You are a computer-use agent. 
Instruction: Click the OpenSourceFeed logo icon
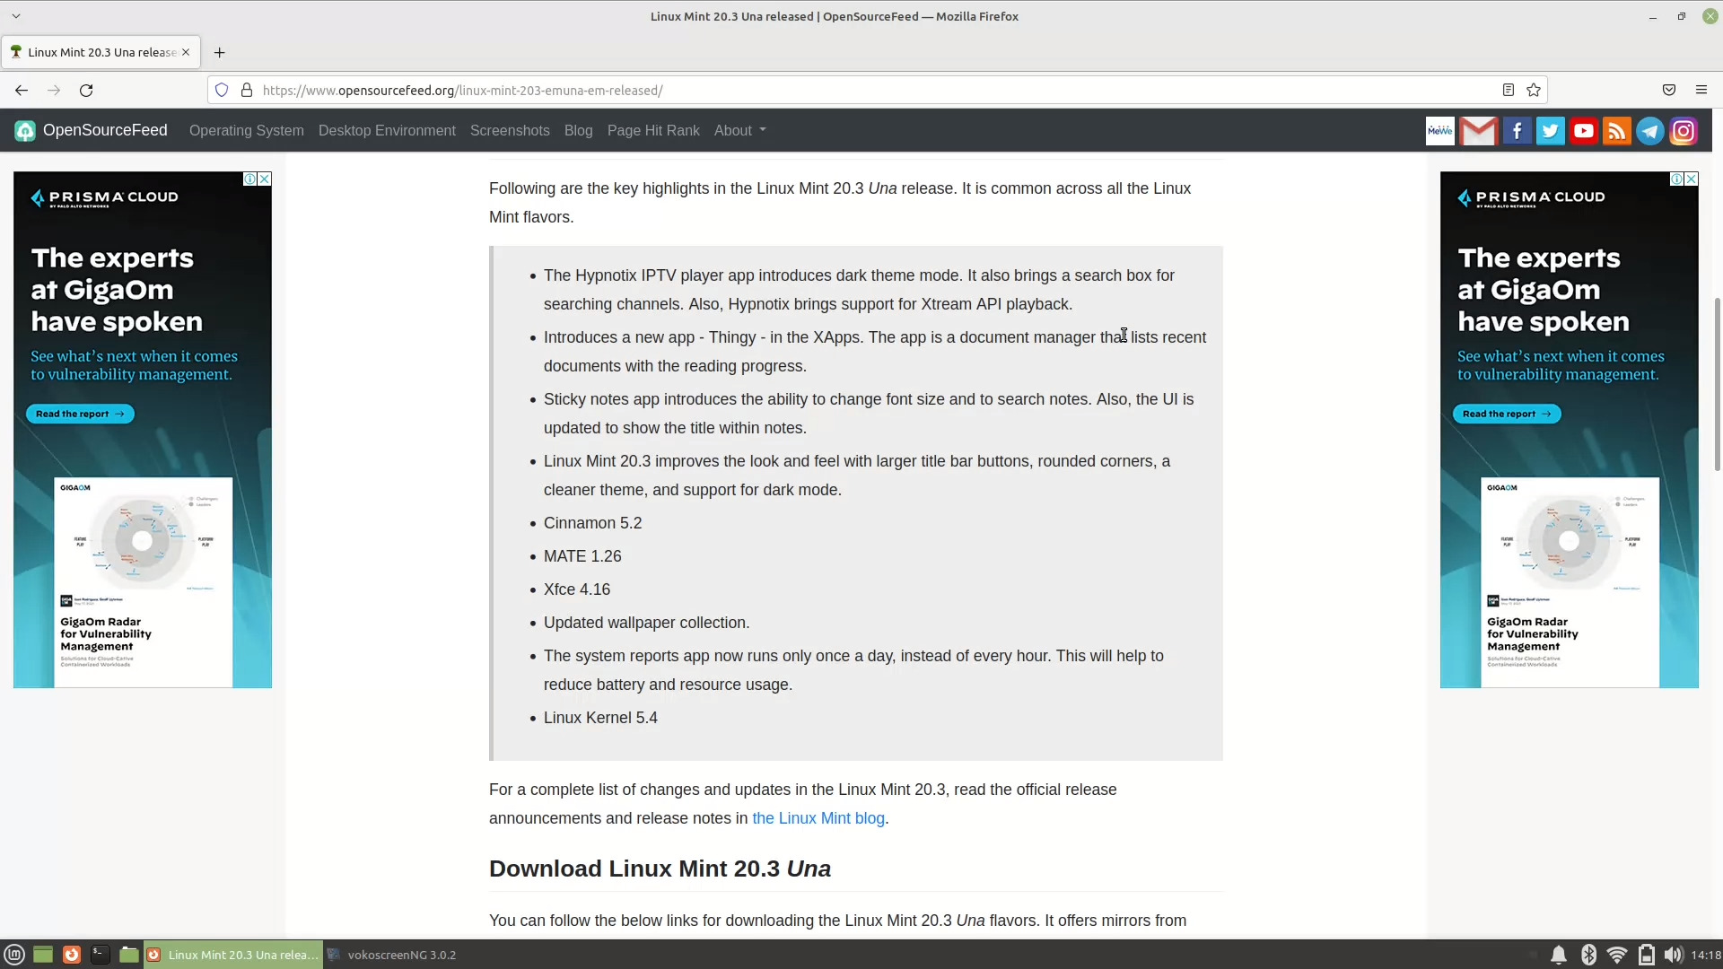(25, 131)
